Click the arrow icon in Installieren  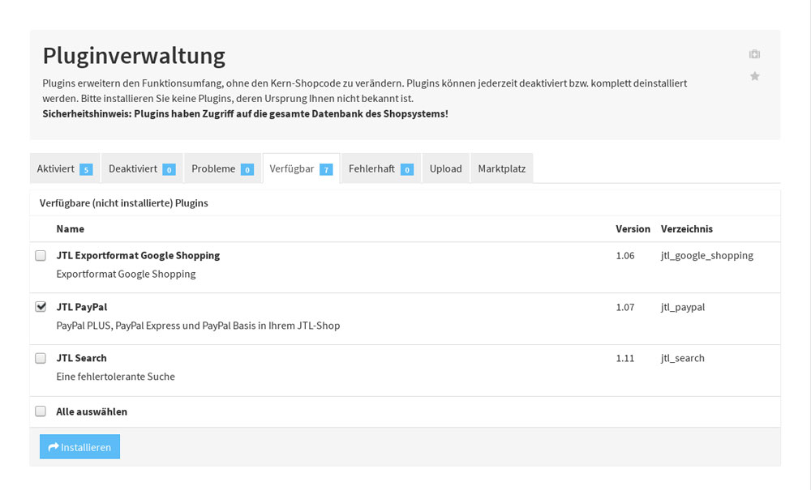(x=54, y=447)
